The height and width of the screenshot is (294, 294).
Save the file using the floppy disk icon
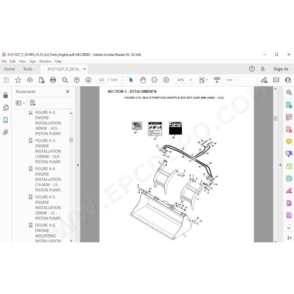pos(6,80)
